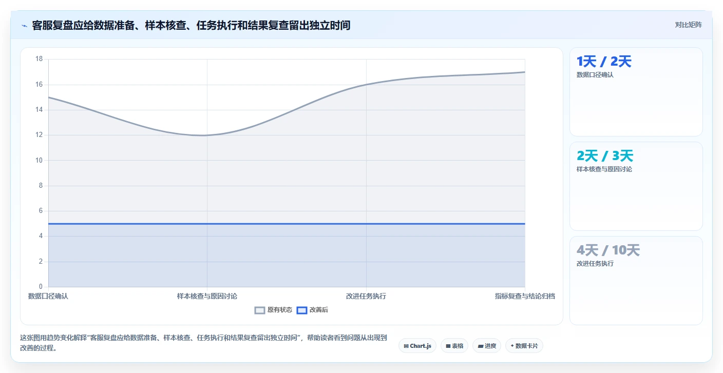Click the 样本核查与原因讨论 card caption

click(x=604, y=169)
